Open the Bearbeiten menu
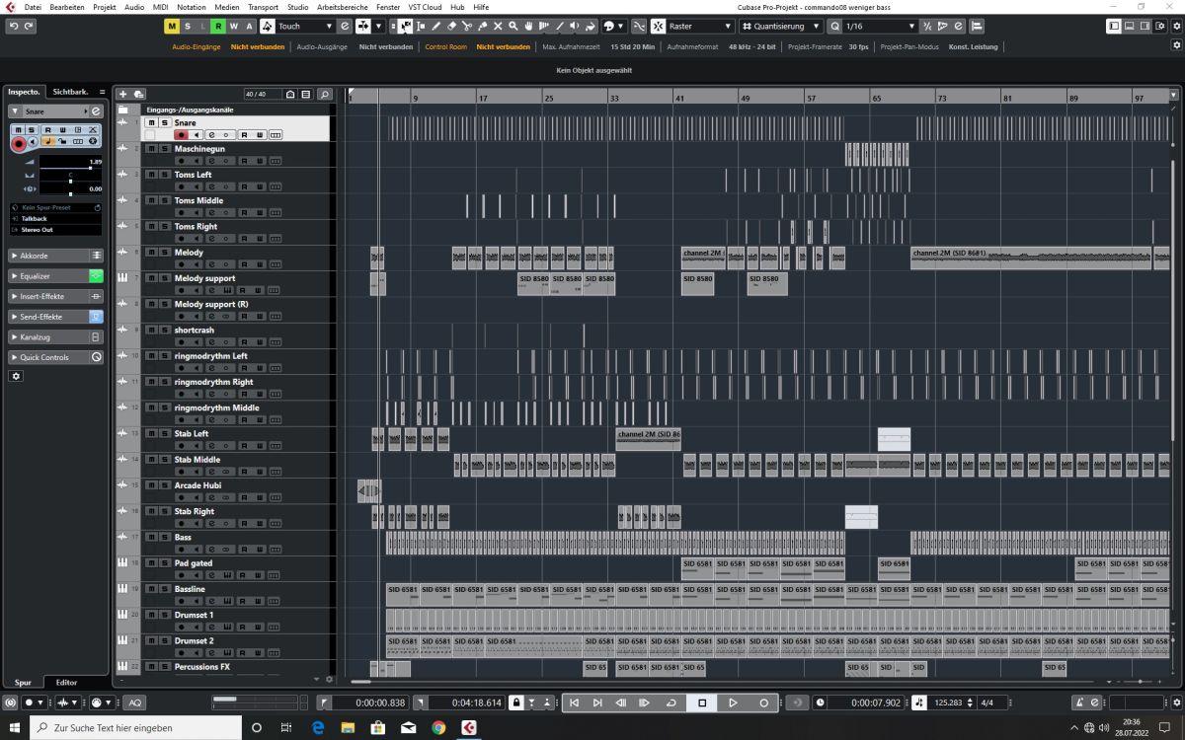1185x740 pixels. coord(67,7)
